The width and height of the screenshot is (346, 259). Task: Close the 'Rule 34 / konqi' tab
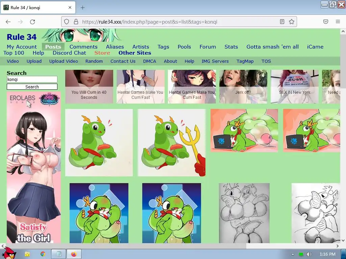coord(70,7)
